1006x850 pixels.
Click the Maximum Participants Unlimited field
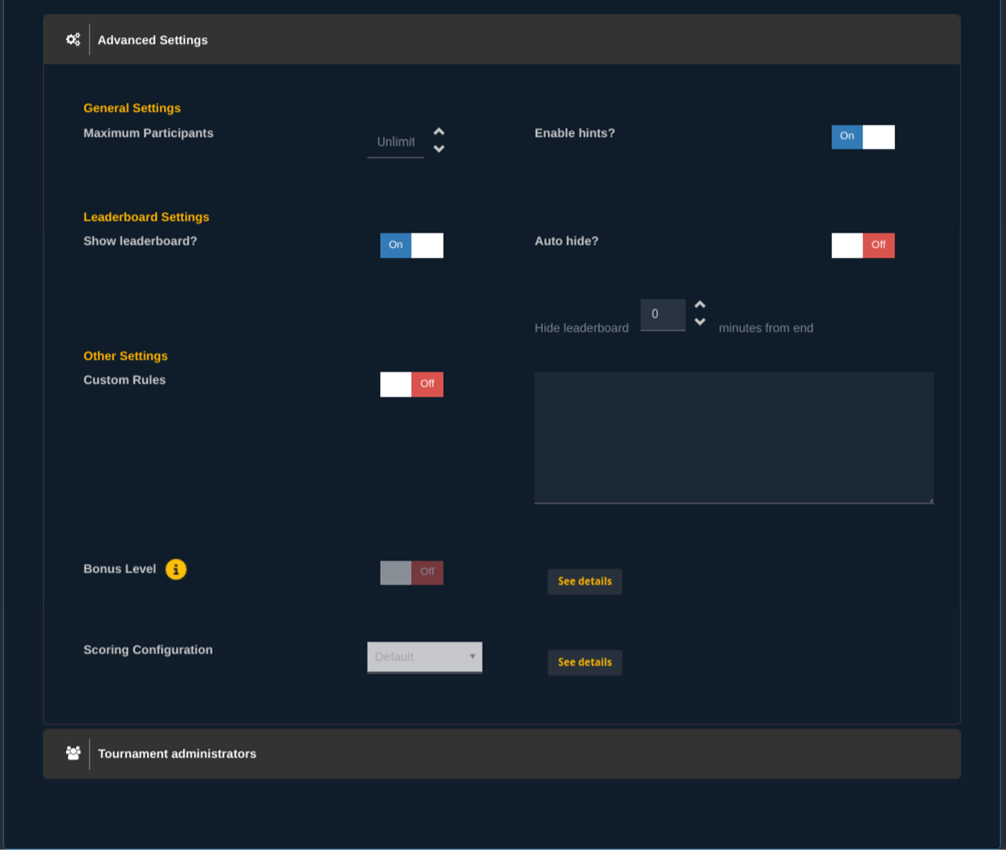pos(395,141)
